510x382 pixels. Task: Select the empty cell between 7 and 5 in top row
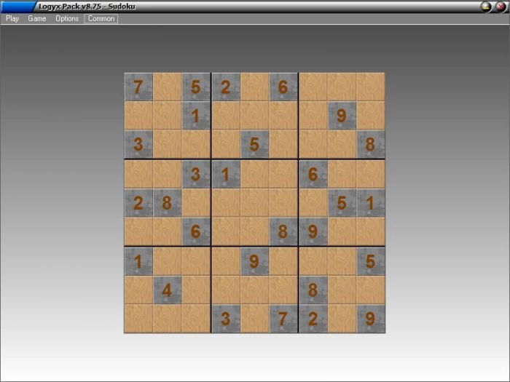[167, 87]
